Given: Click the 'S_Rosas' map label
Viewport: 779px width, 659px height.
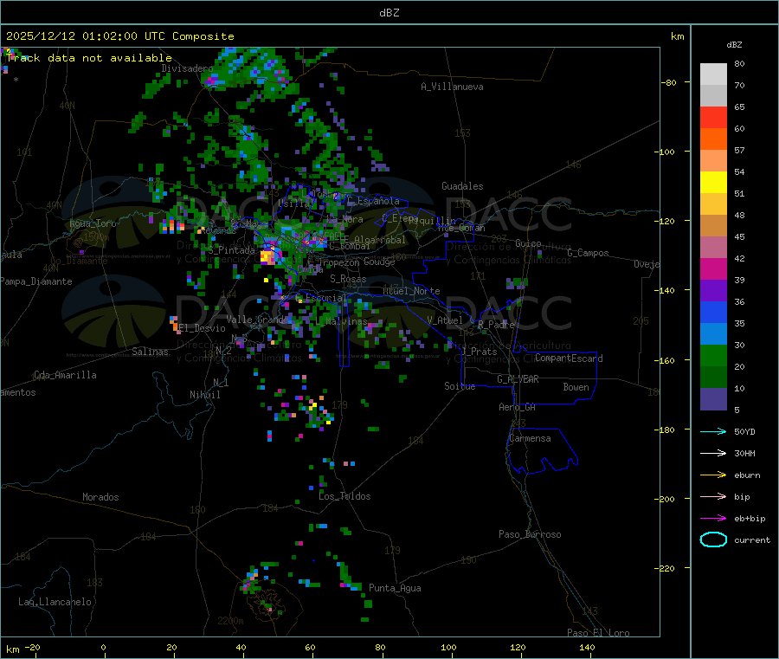Looking at the screenshot, I should coord(348,279).
